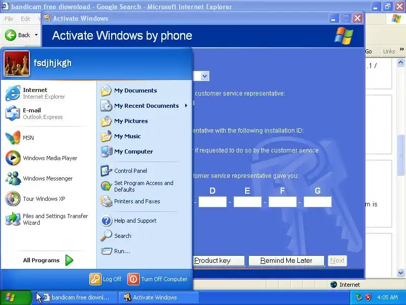
Task: Click the Internet Explorer vertical scrollbar thumb
Action: coord(400,155)
